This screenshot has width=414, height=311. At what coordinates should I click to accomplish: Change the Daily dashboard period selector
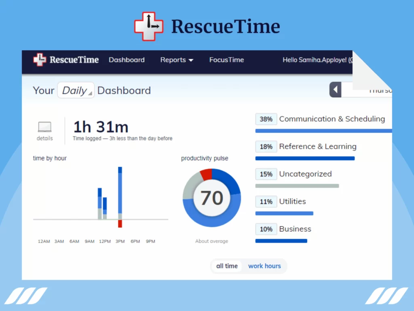point(75,90)
